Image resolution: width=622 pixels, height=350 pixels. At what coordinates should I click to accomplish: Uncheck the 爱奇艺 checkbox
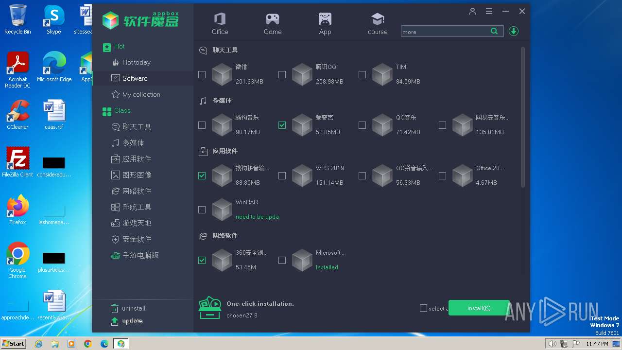(x=282, y=125)
